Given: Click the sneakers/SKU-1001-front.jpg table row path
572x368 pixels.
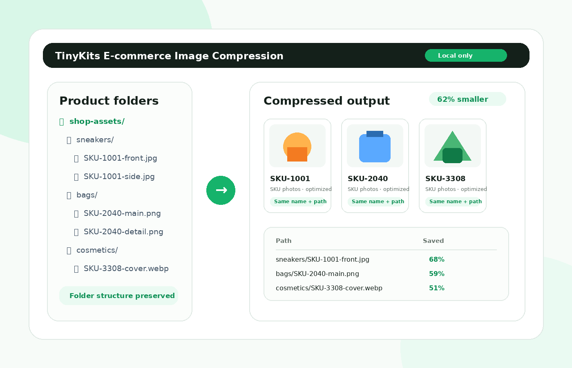Looking at the screenshot, I should coord(322,260).
